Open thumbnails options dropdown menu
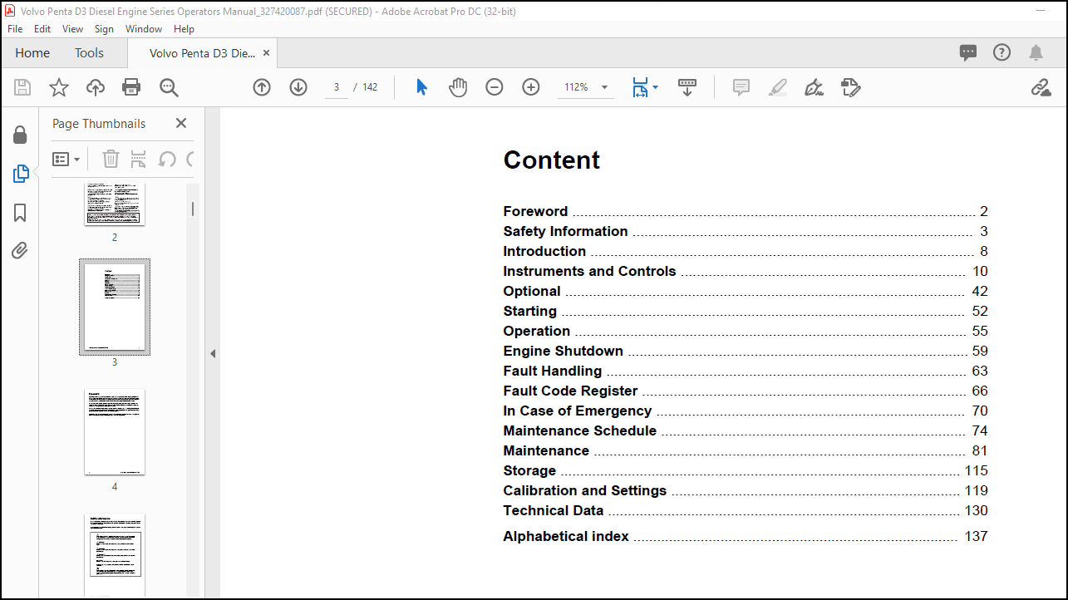Viewport: 1068px width, 600px height. click(x=66, y=159)
